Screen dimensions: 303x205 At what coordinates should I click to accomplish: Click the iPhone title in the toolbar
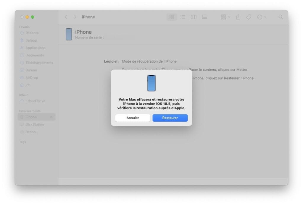click(x=88, y=17)
